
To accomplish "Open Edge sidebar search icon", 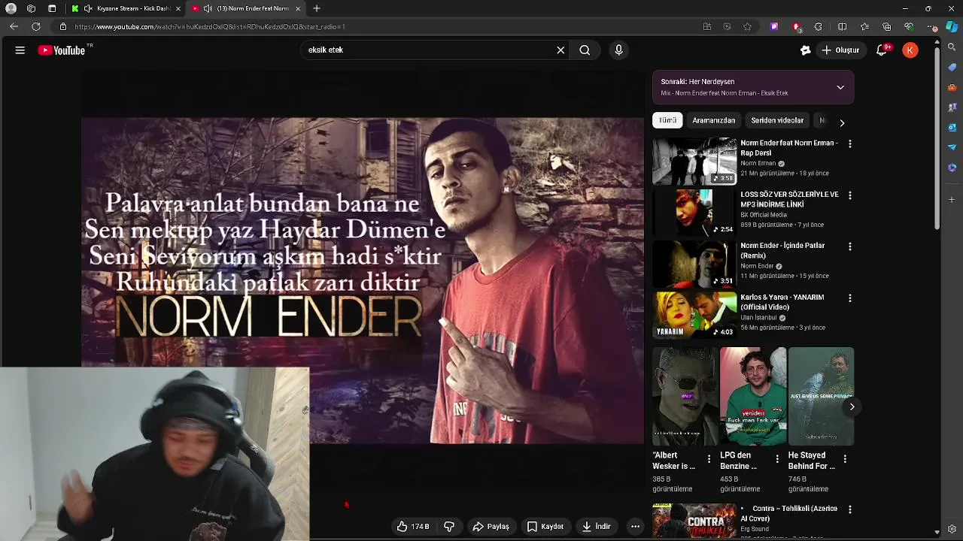I will point(952,48).
